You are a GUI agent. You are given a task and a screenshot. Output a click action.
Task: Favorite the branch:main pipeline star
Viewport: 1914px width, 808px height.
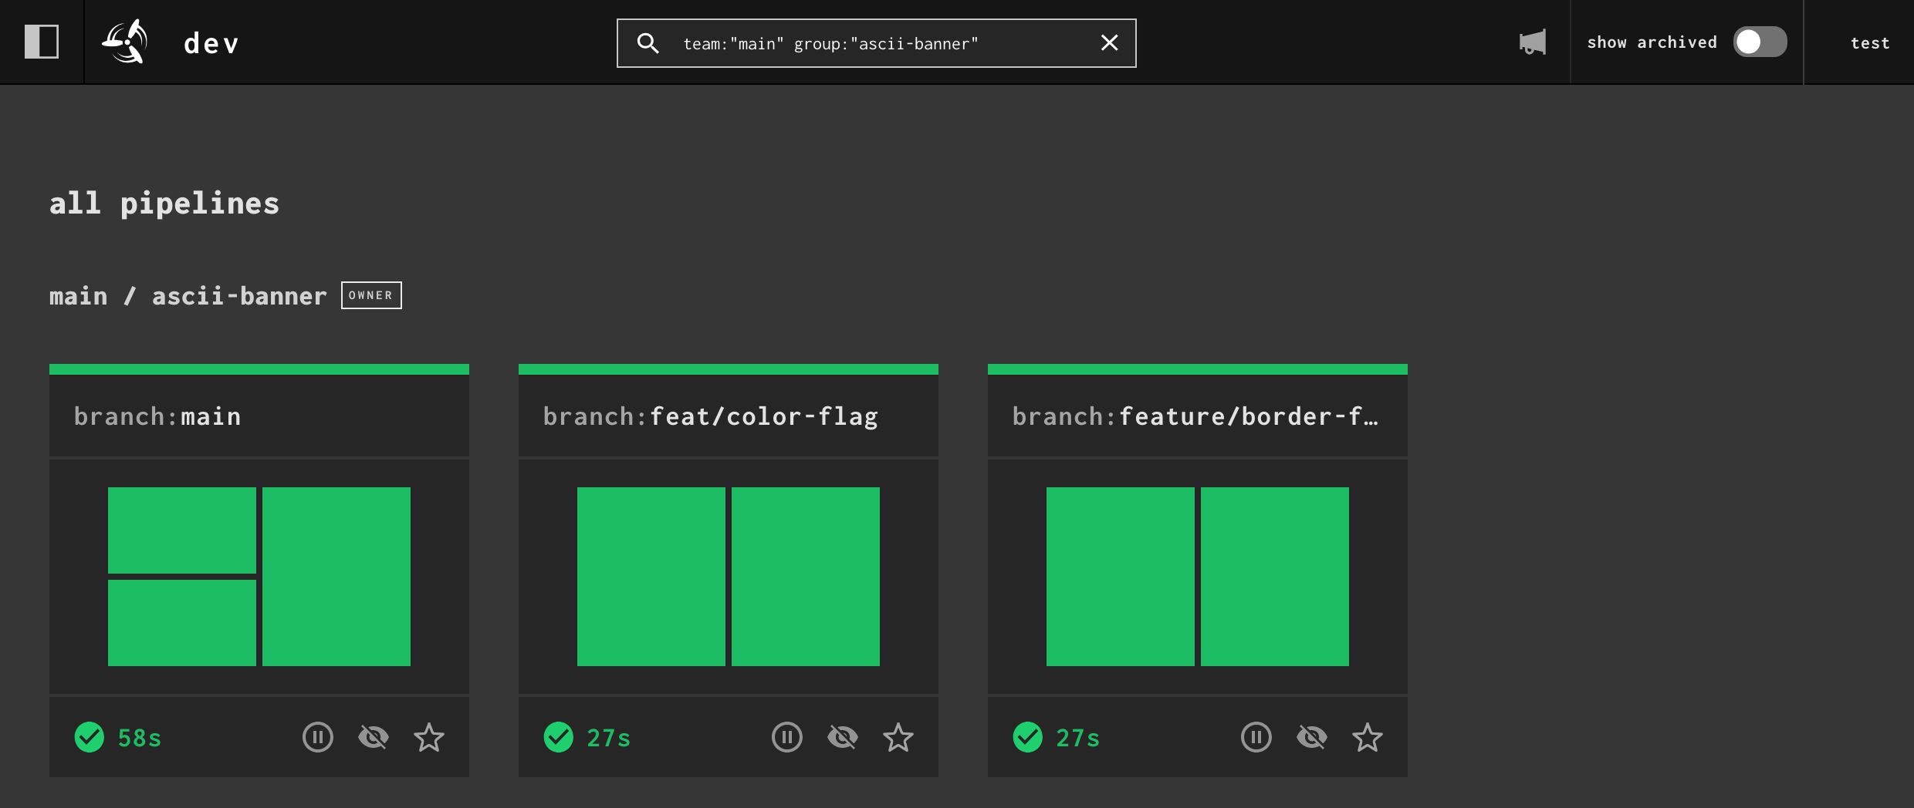click(429, 737)
